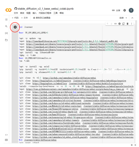Open sd-webui-additional-networks GitHub link
Screen dimensions: 139x147
tap(61, 103)
